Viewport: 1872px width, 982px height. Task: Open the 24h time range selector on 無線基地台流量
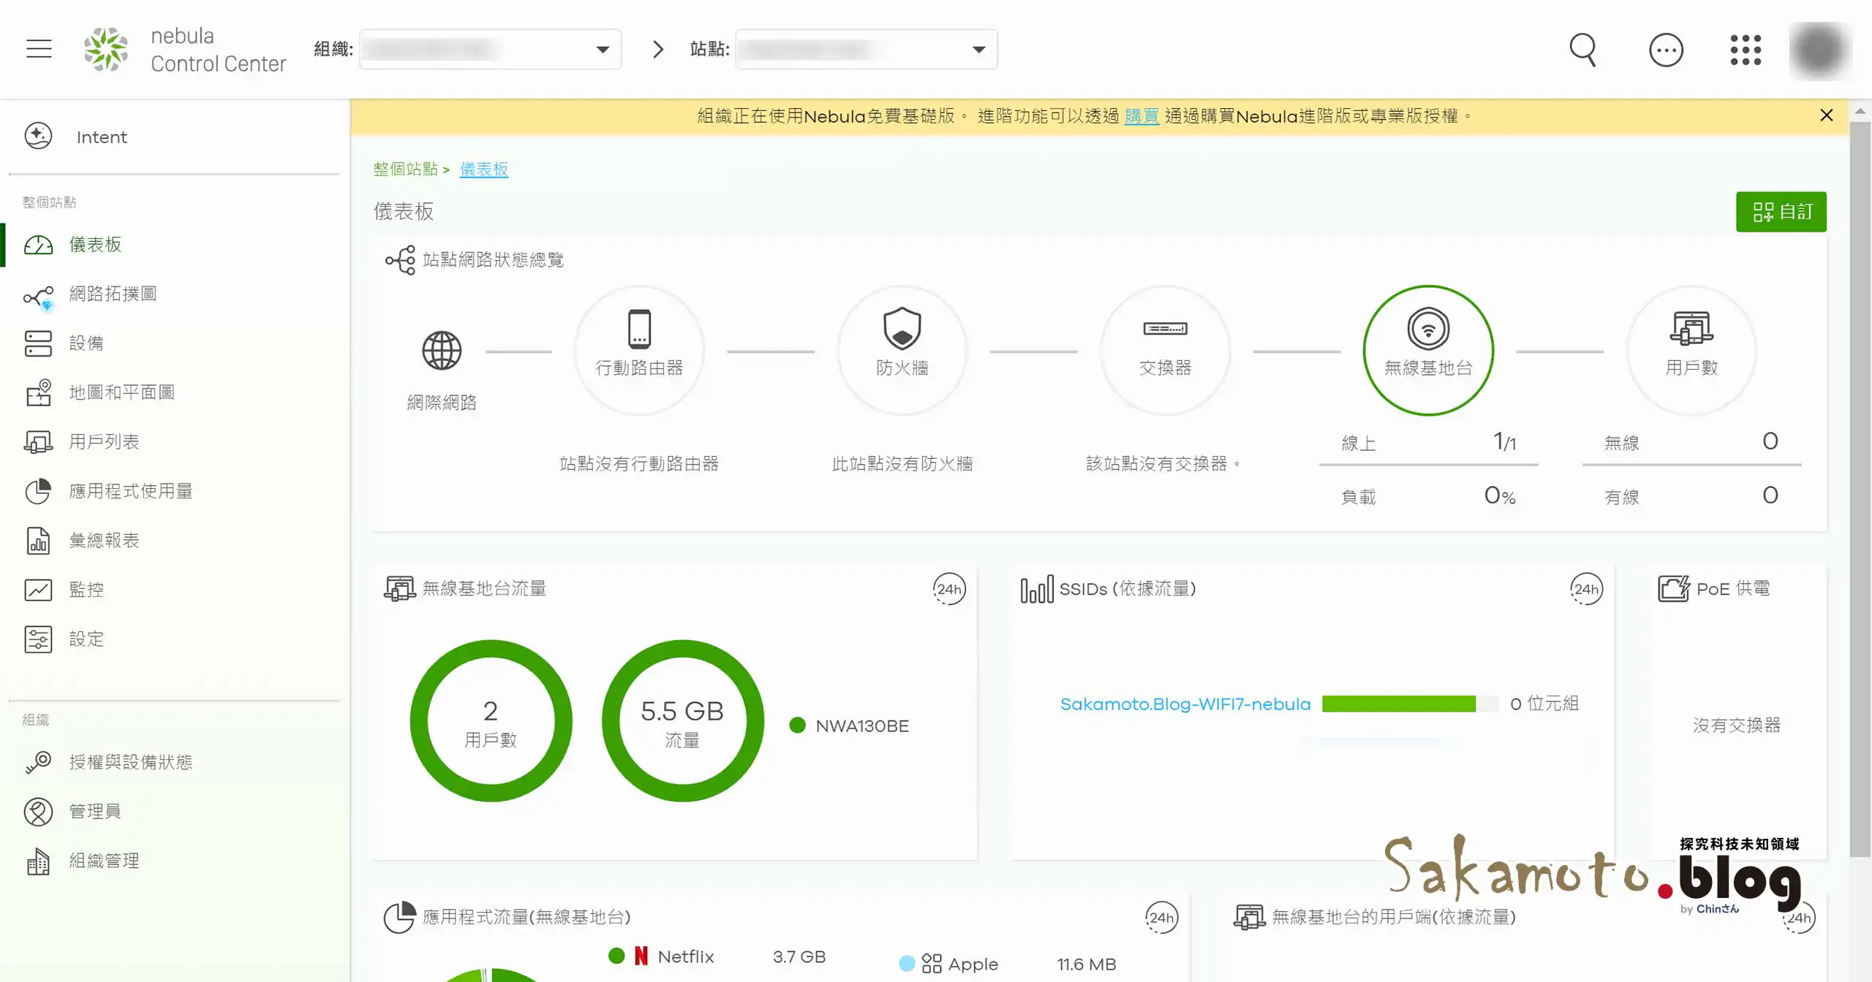948,589
